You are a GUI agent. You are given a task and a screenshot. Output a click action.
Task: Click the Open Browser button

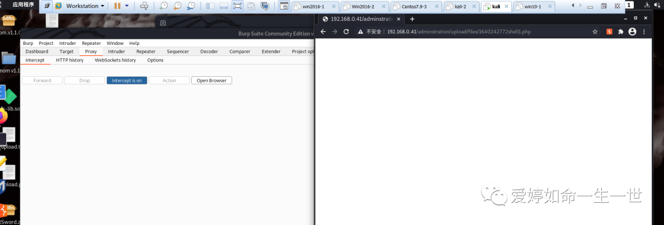[x=211, y=81]
